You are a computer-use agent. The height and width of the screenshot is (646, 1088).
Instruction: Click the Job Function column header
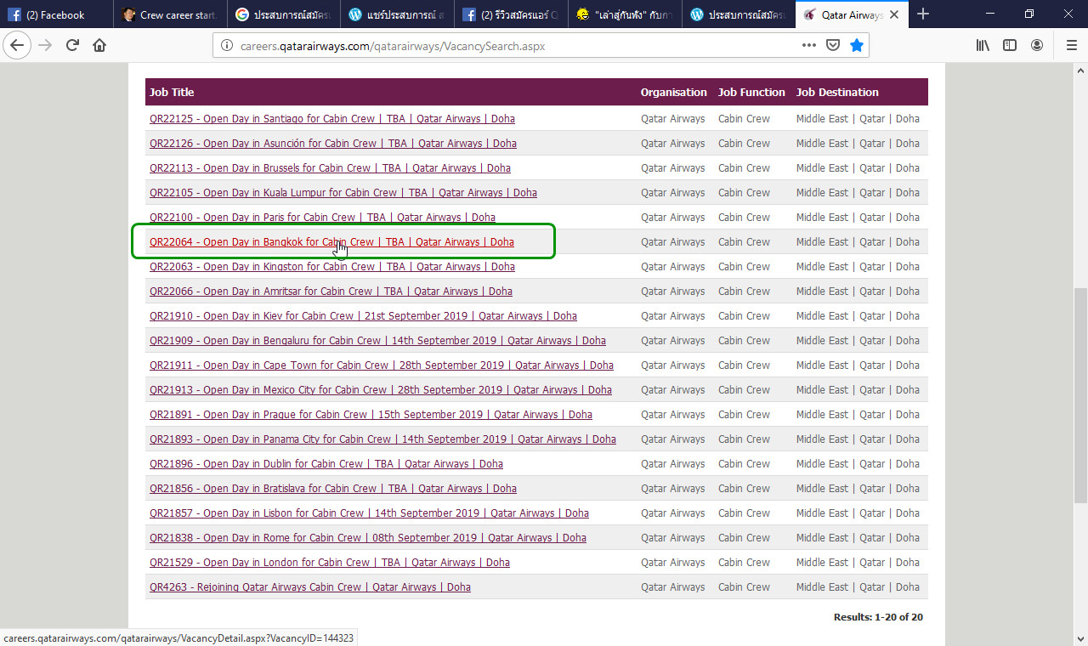point(751,92)
